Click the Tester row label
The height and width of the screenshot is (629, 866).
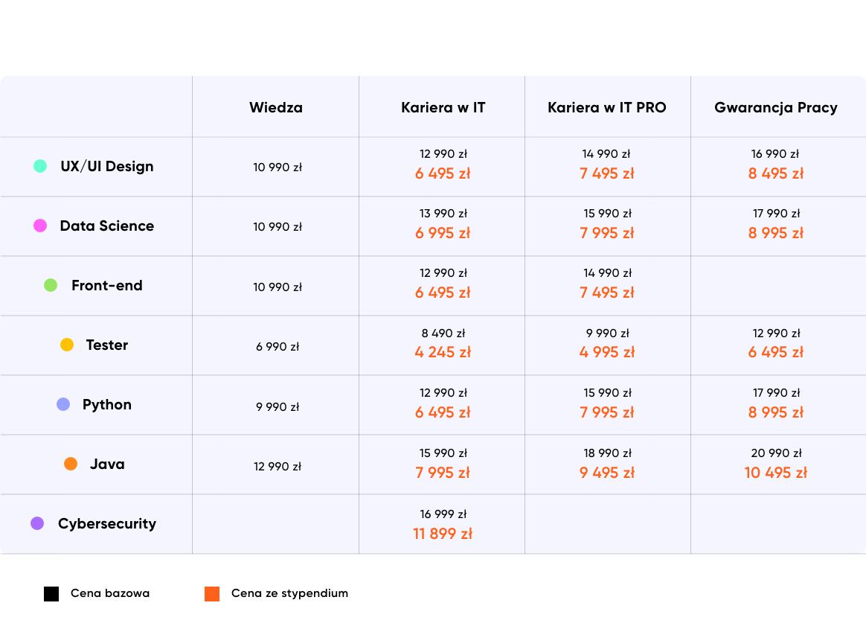tap(107, 345)
